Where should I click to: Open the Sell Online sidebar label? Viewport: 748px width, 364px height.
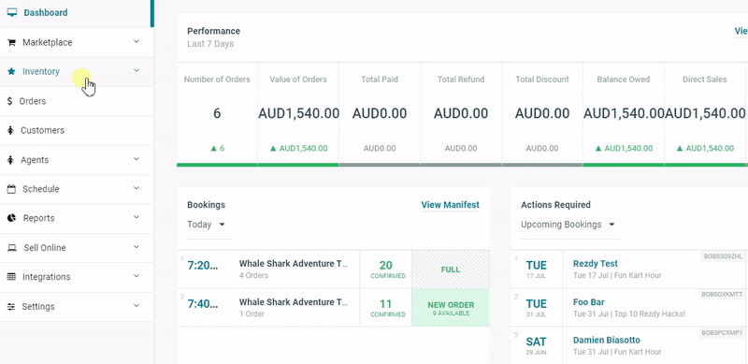pyautogui.click(x=45, y=248)
